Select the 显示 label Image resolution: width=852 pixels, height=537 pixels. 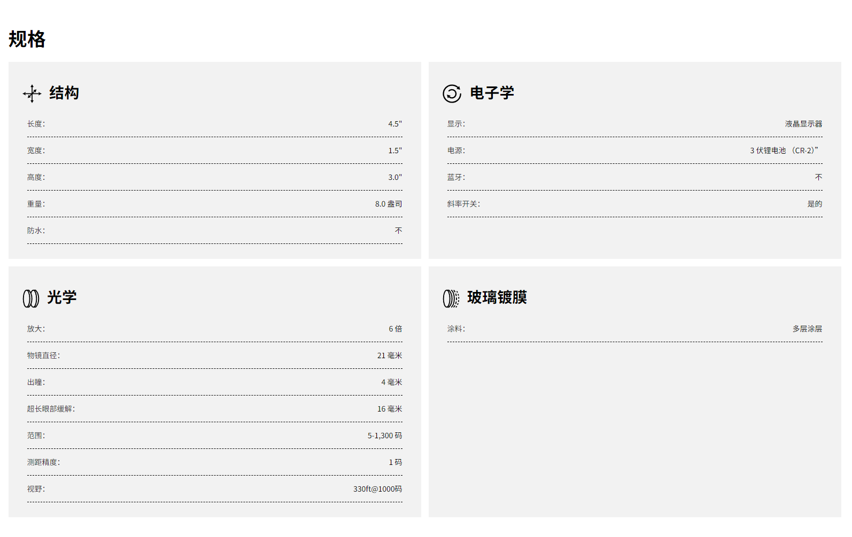456,124
